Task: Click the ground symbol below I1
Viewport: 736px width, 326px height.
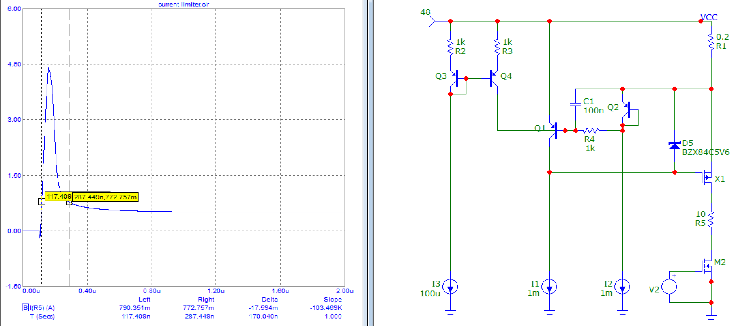Action: coord(549,312)
